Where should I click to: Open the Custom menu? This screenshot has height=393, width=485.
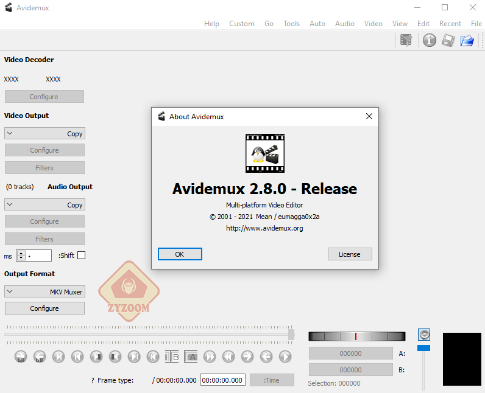tap(242, 24)
